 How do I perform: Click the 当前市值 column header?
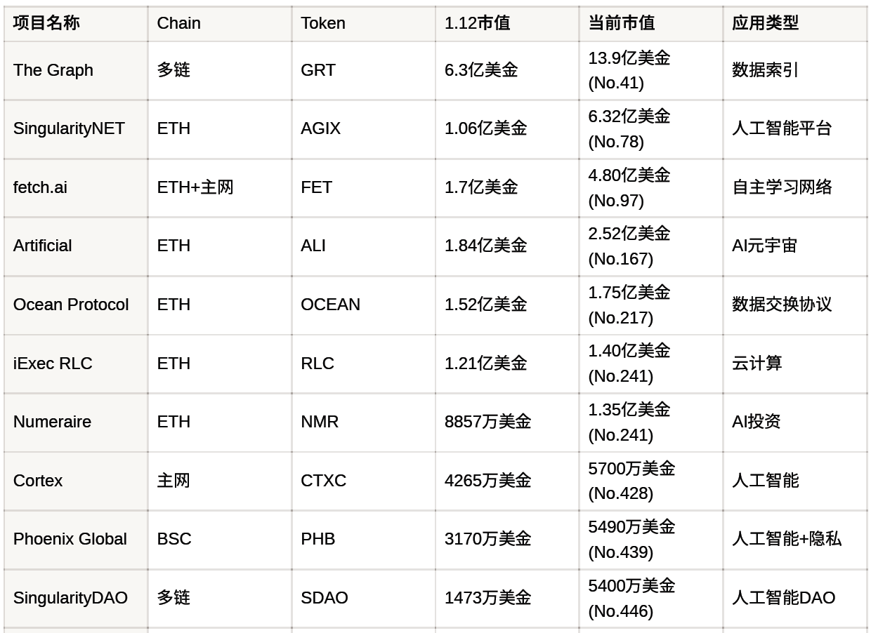pos(621,23)
